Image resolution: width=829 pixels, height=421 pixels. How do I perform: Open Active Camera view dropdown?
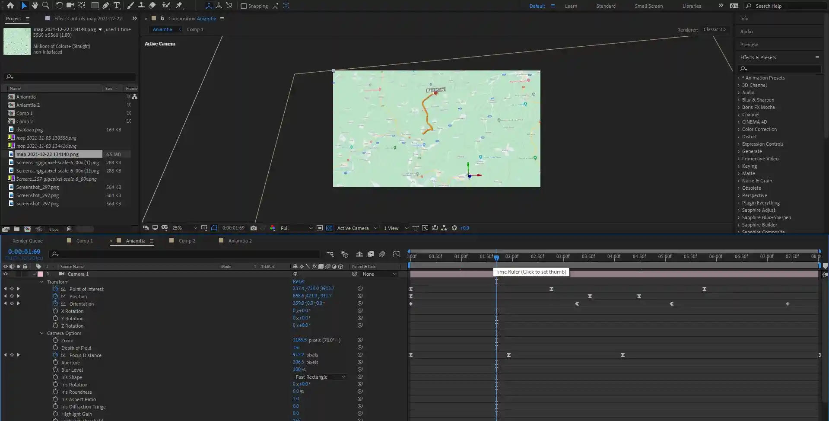click(357, 228)
